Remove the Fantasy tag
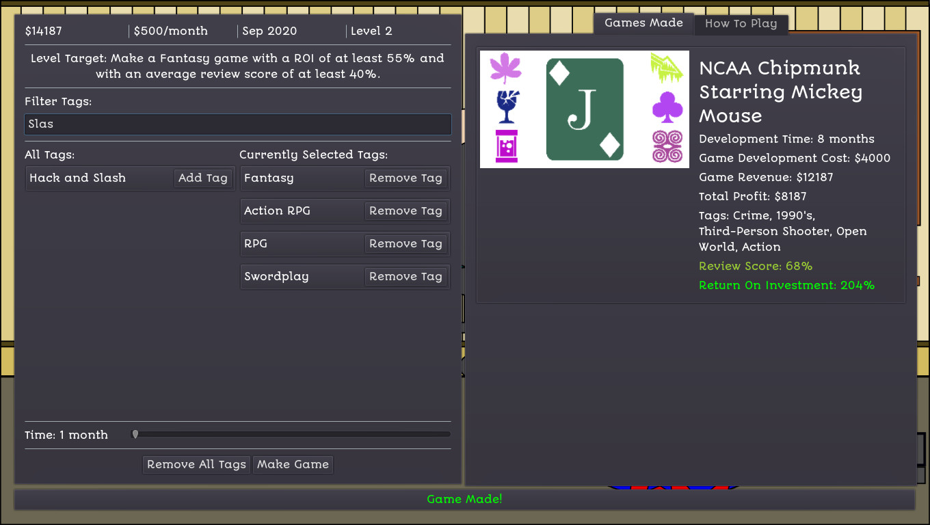 (x=406, y=178)
